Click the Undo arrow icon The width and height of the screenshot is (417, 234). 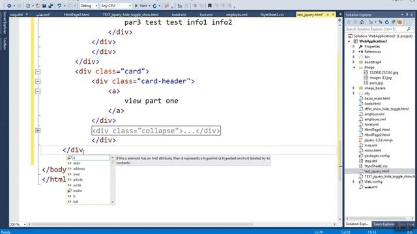click(x=59, y=6)
